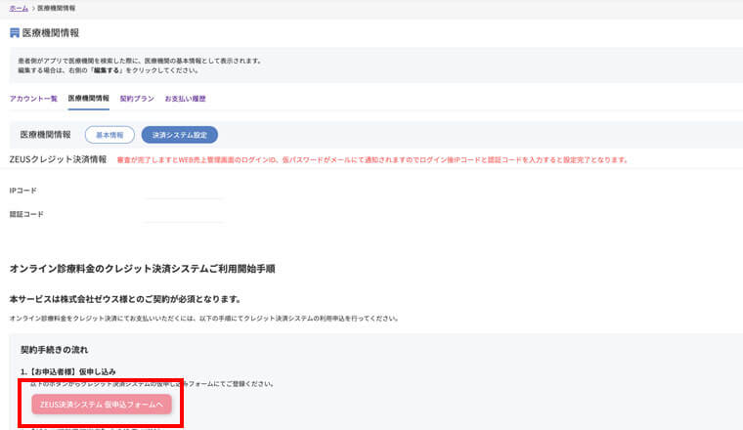
Task: Click the 1.【お申込者様】仮申し込み step text
Action: pyautogui.click(x=68, y=371)
